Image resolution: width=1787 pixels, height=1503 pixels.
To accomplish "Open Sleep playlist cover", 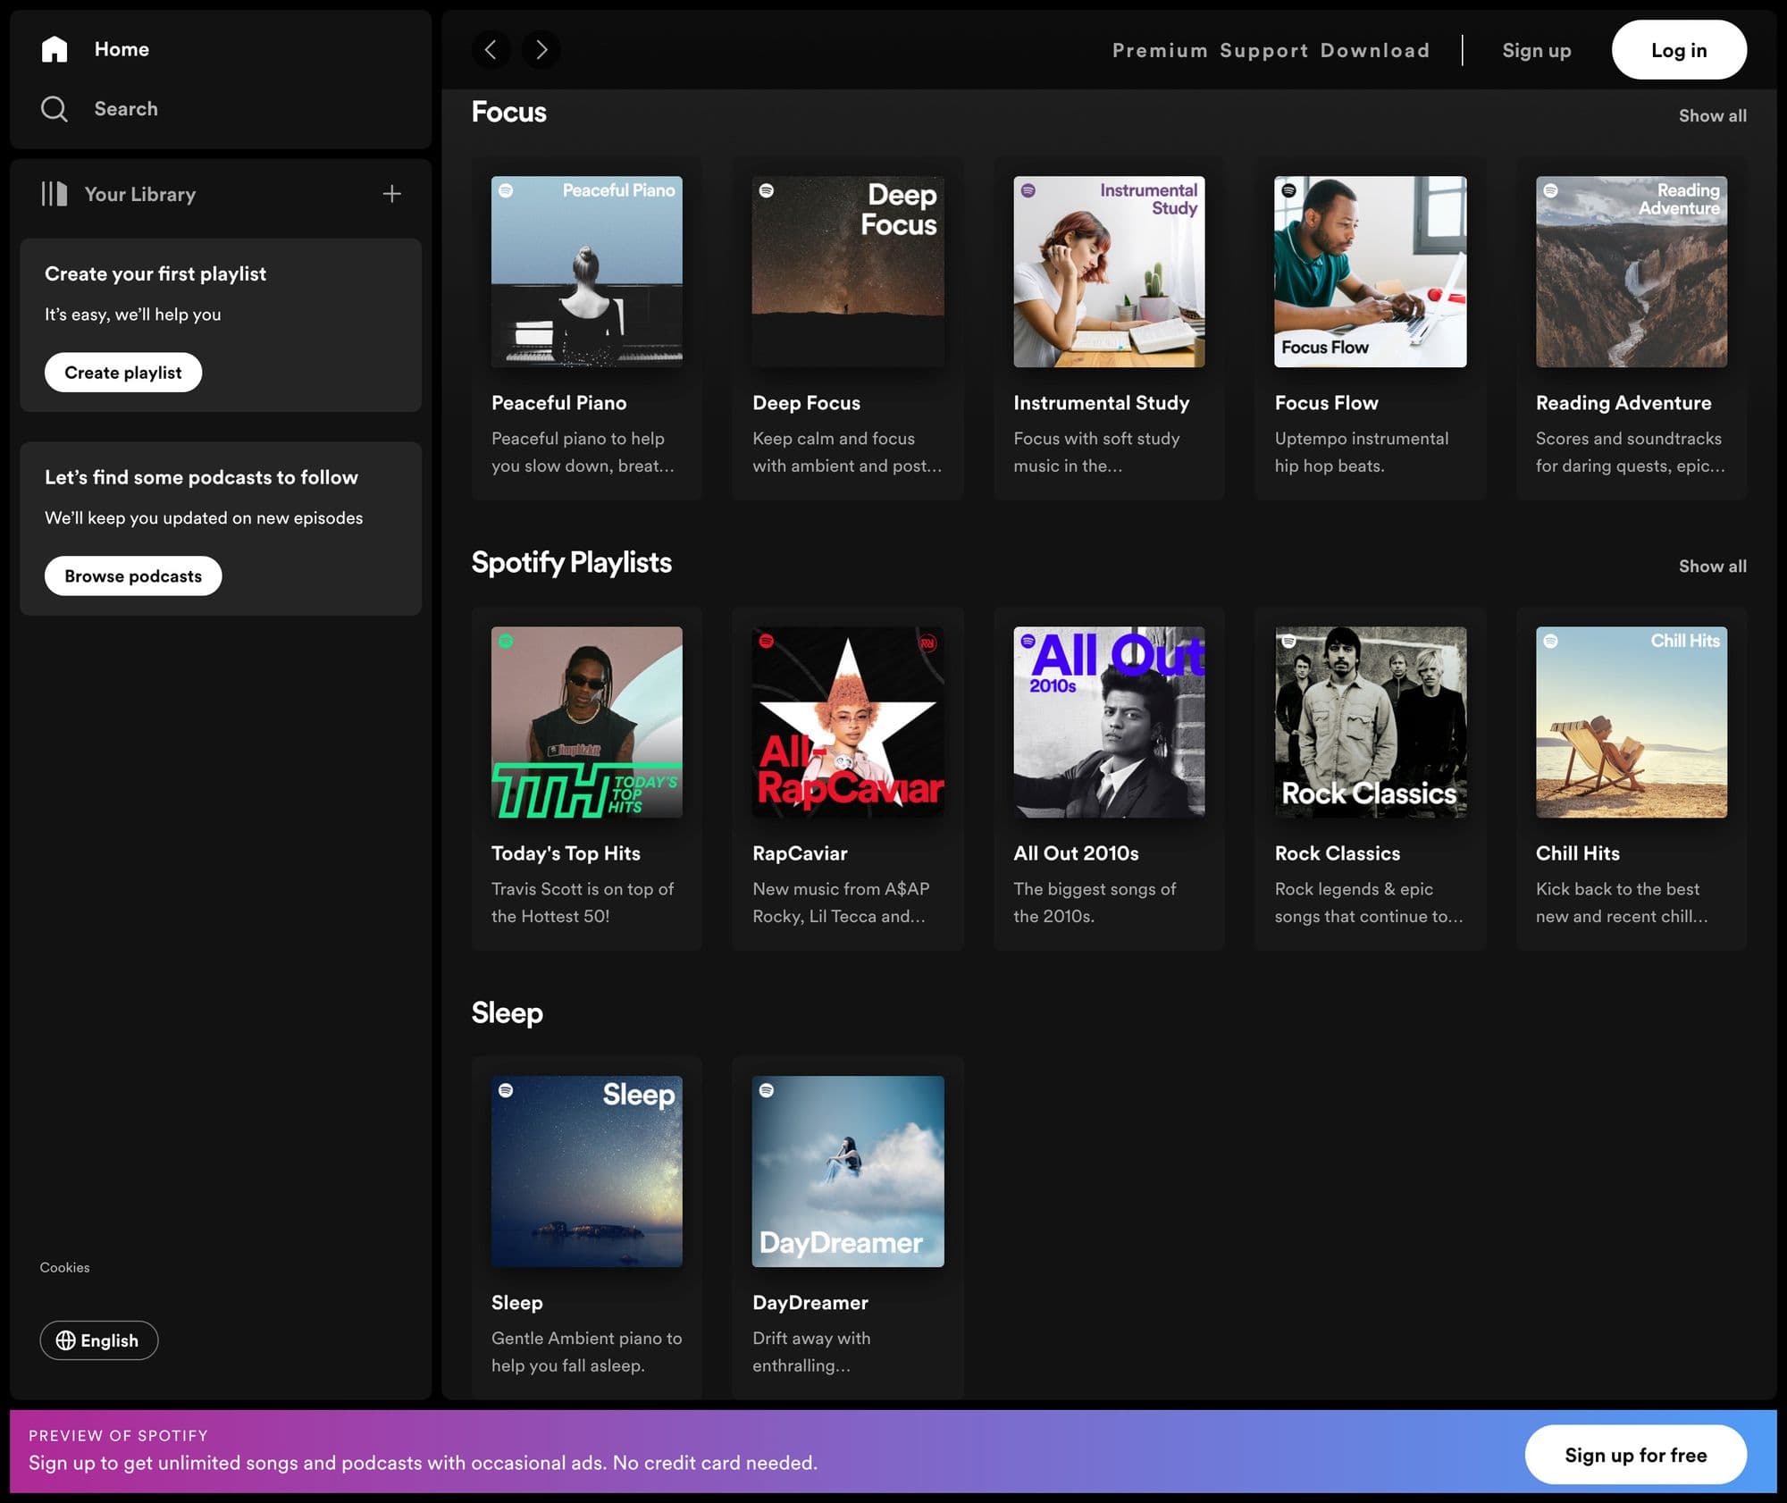I will [587, 1171].
